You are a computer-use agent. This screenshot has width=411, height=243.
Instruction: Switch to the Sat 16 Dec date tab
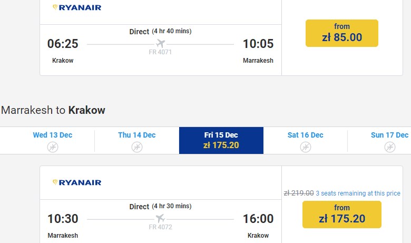pyautogui.click(x=305, y=135)
